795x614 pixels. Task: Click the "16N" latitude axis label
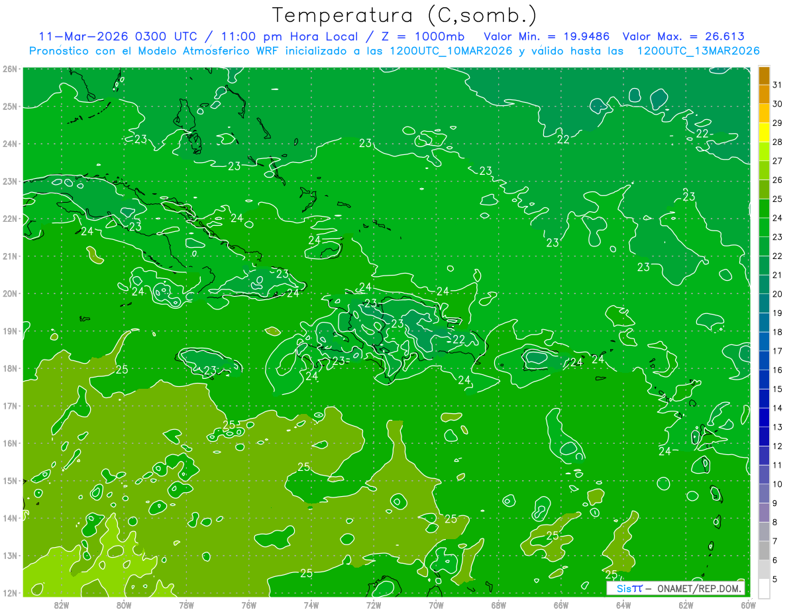pos(10,443)
